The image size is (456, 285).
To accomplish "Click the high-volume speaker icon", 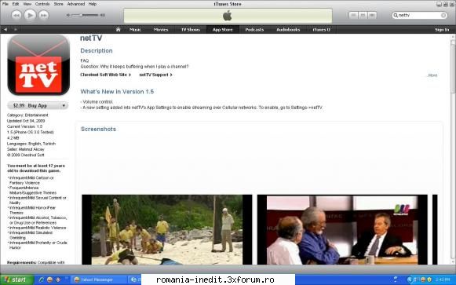I will click(x=102, y=15).
